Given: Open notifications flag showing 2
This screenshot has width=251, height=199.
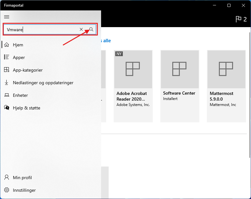Looking at the screenshot, I should (241, 19).
